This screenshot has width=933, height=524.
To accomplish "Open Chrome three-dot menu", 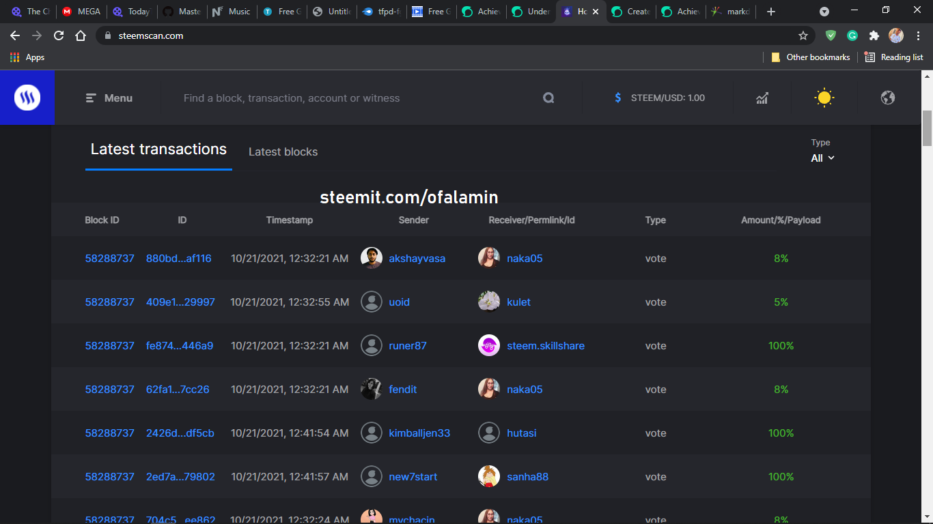I will pos(918,35).
